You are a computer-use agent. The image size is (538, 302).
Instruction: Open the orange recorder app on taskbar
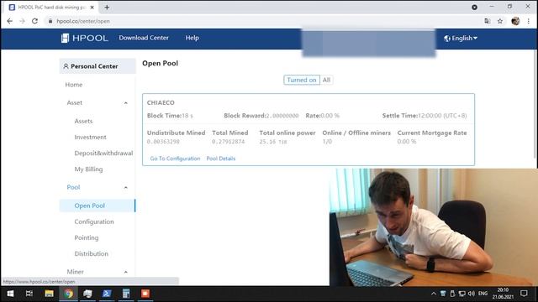(x=145, y=294)
